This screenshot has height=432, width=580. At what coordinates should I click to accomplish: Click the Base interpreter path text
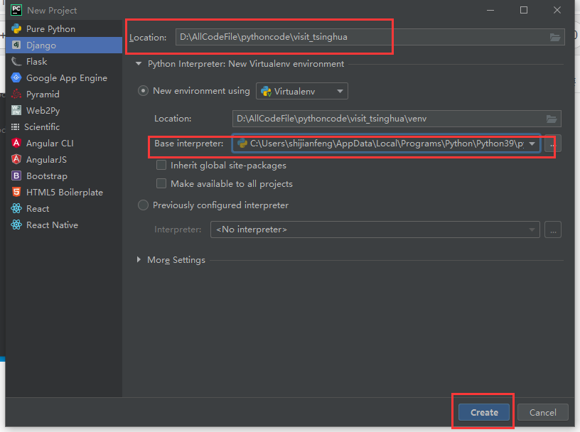tap(387, 144)
